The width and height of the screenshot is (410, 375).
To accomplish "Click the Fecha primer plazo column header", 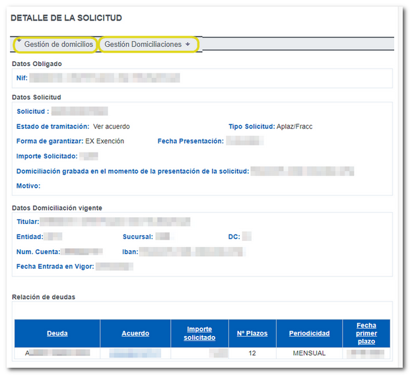I will point(366,333).
